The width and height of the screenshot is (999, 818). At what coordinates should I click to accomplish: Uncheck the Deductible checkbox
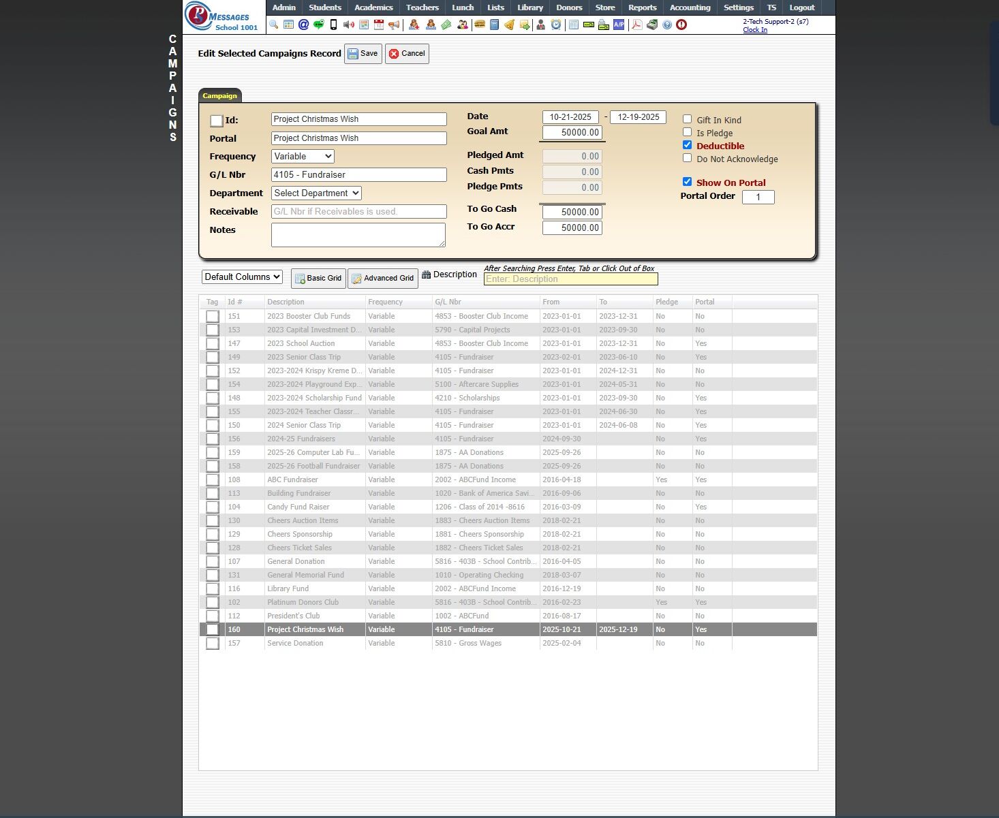tap(687, 145)
